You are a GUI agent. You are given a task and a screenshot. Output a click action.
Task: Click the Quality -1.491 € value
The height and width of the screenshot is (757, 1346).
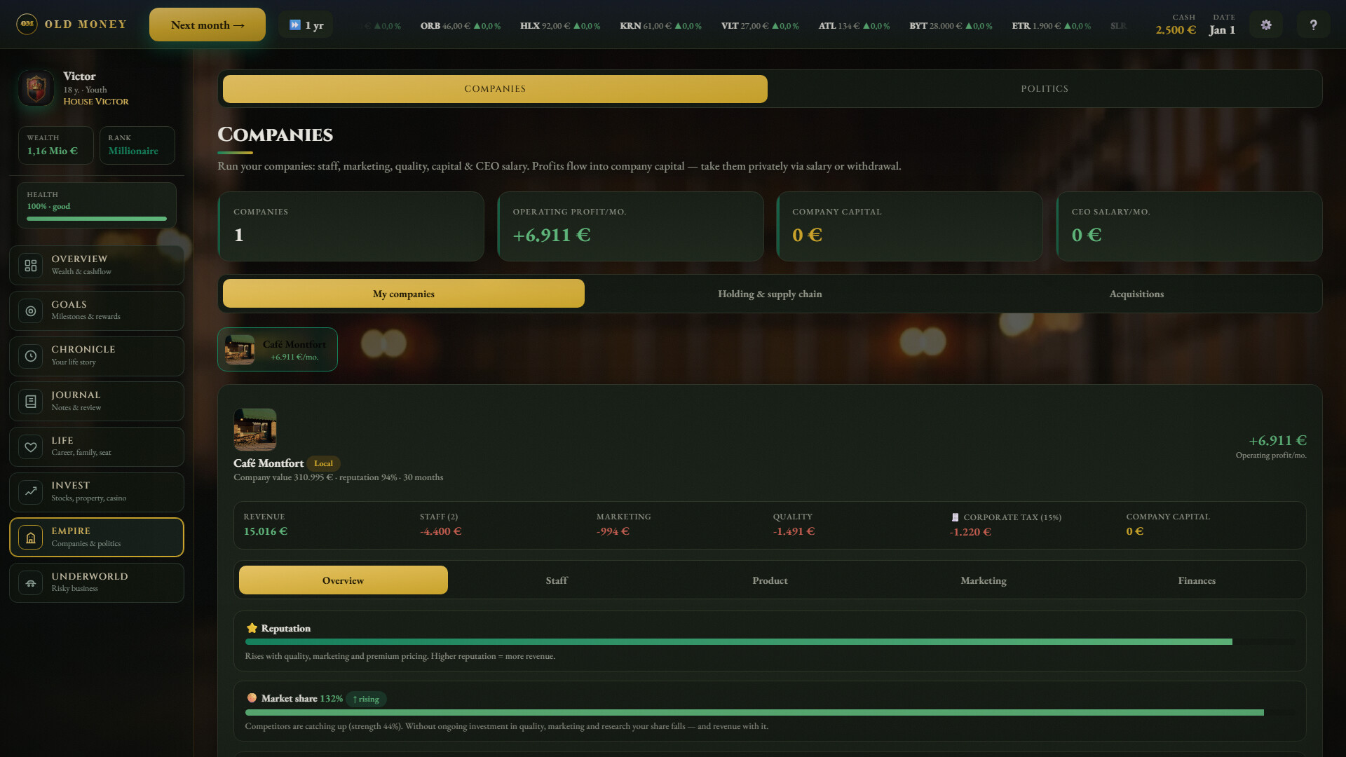[794, 531]
